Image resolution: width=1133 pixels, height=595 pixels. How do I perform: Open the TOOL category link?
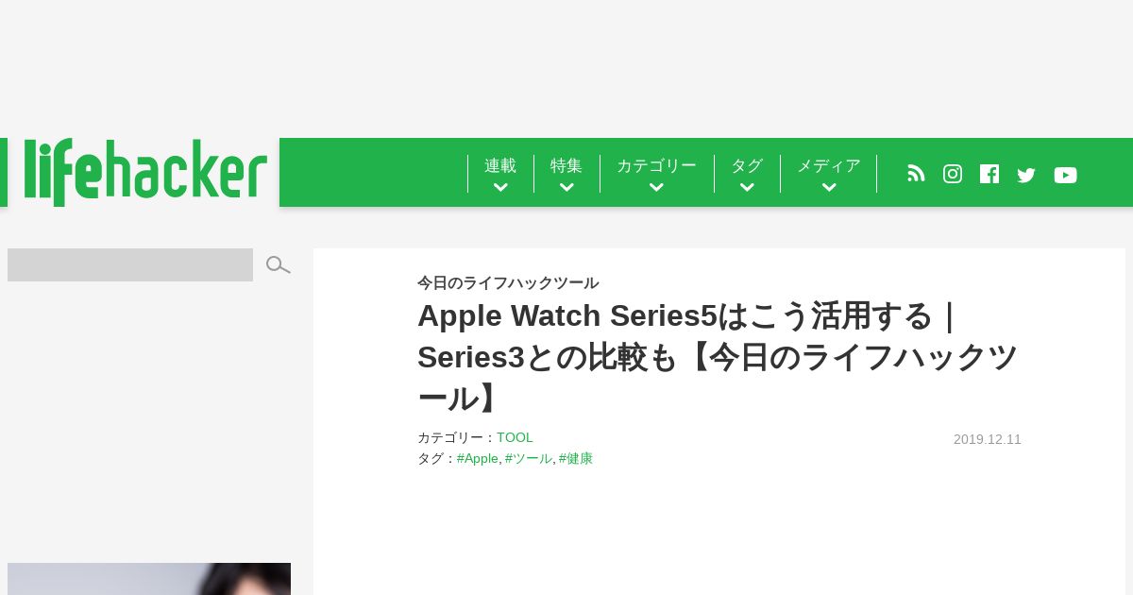515,437
